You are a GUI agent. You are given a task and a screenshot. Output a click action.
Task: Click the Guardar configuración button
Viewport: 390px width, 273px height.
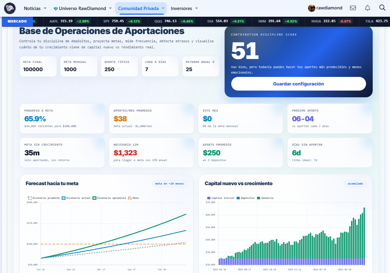[x=299, y=84]
